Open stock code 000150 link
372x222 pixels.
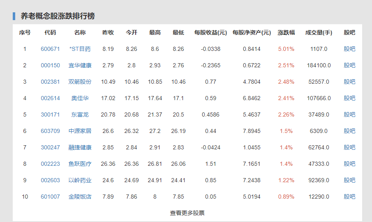tap(50, 65)
